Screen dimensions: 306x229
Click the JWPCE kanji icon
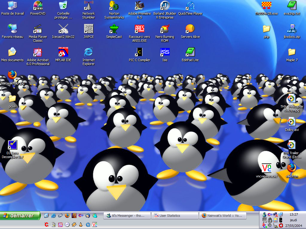coord(88,29)
